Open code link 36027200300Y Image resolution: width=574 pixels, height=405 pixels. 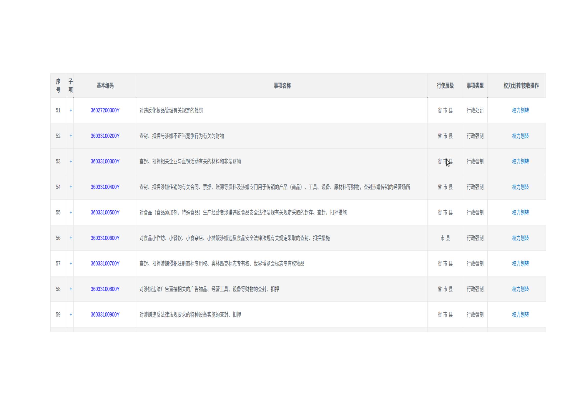(105, 110)
